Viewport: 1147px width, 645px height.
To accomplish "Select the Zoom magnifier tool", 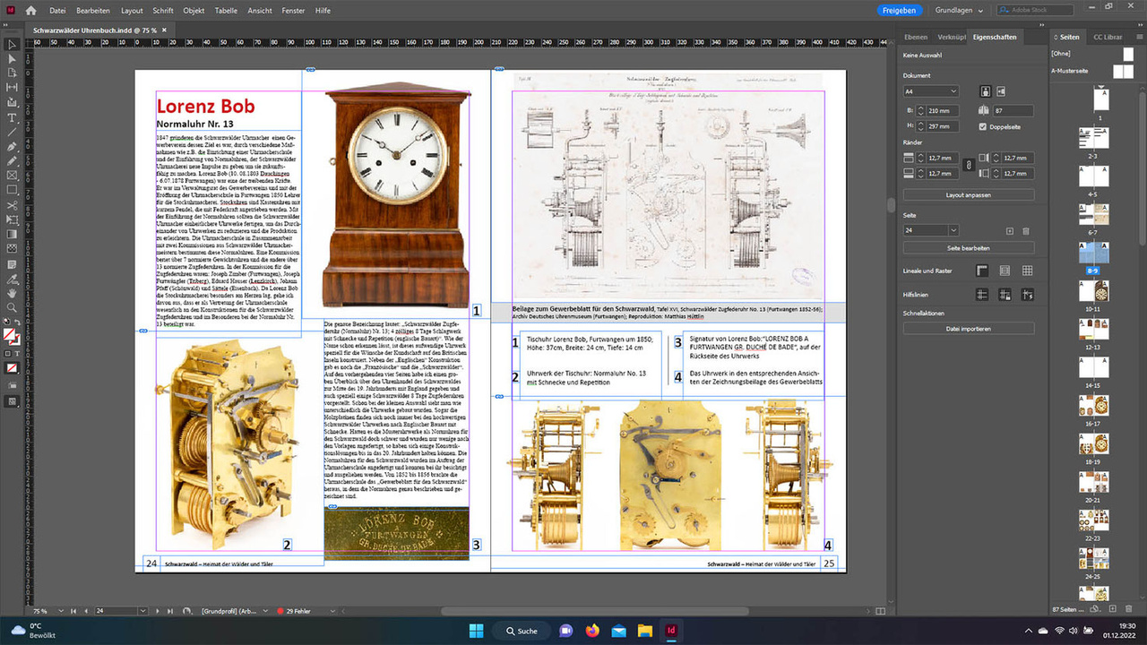I will click(x=13, y=307).
